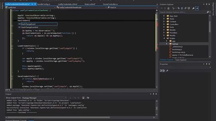Select the Results folder
Viewport: 216px width, 121px height.
pyautogui.click(x=172, y=35)
